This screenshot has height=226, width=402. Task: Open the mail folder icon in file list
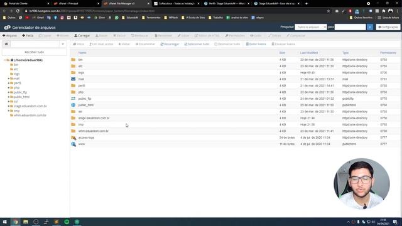tap(73, 79)
